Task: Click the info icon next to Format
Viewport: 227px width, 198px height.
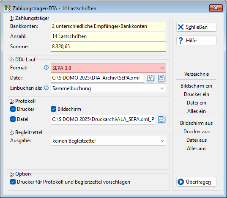Action: point(46,68)
